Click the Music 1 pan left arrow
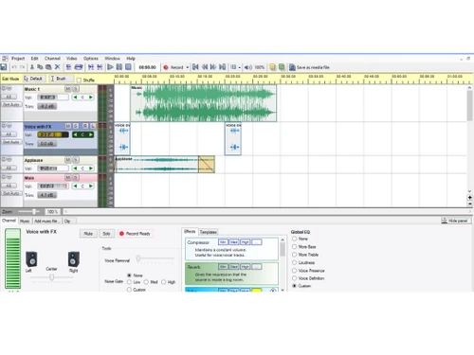Viewport: 474px width, 355px height. pos(75,98)
